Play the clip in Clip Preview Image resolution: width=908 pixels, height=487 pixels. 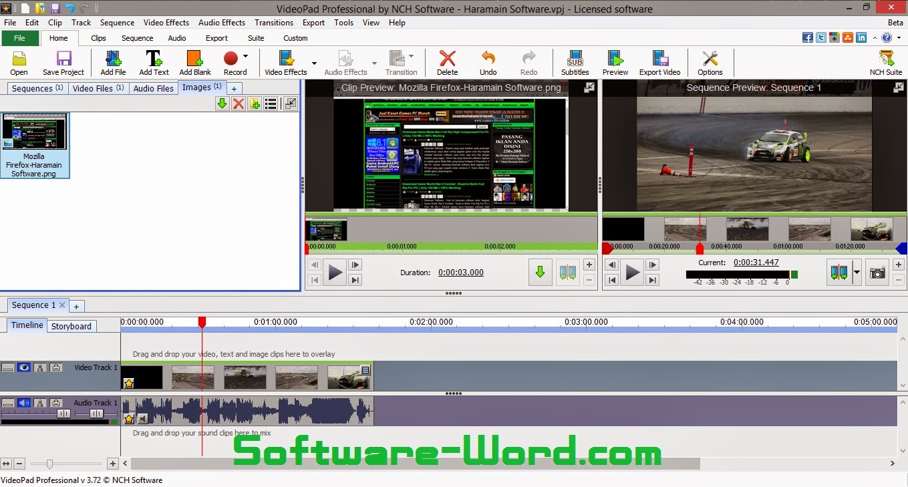(335, 273)
